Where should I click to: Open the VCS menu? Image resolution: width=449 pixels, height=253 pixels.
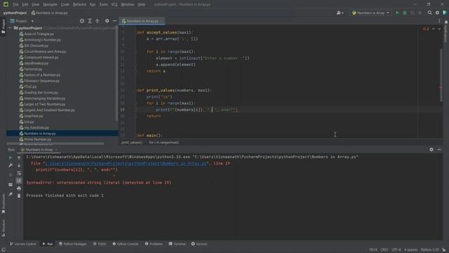click(x=114, y=5)
